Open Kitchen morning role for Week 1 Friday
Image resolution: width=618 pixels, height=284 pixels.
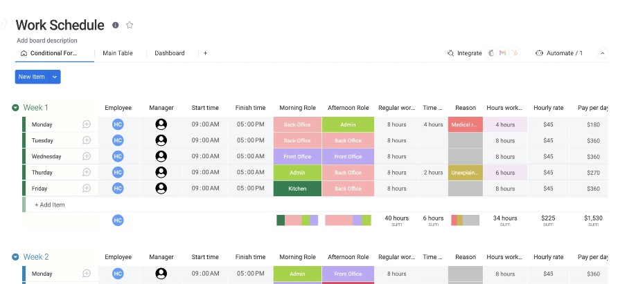pos(298,189)
